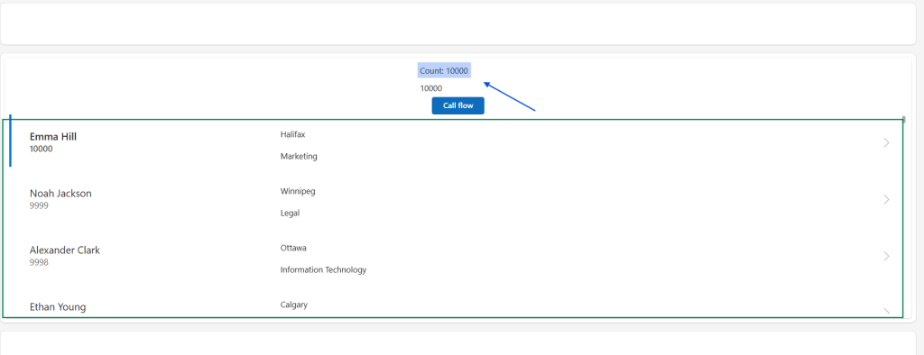Click Ottawa city text
Image resolution: width=924 pixels, height=355 pixels.
pos(293,248)
